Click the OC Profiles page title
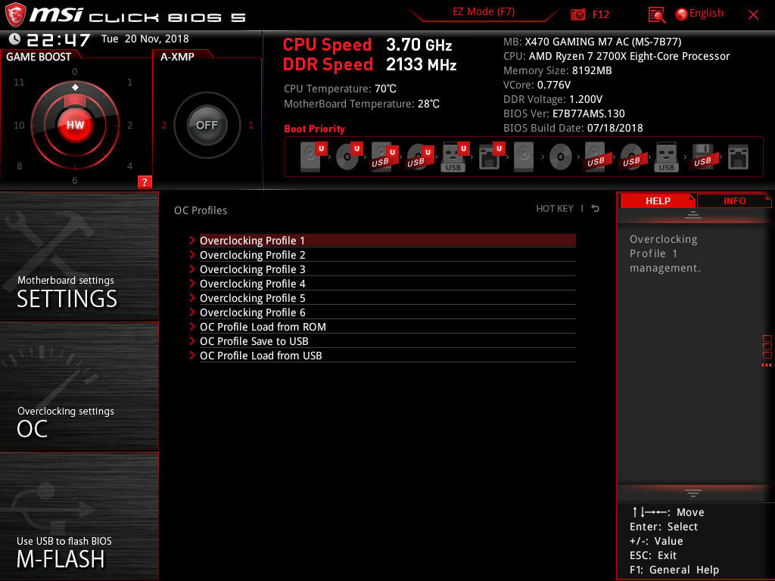The width and height of the screenshot is (775, 581). (201, 210)
